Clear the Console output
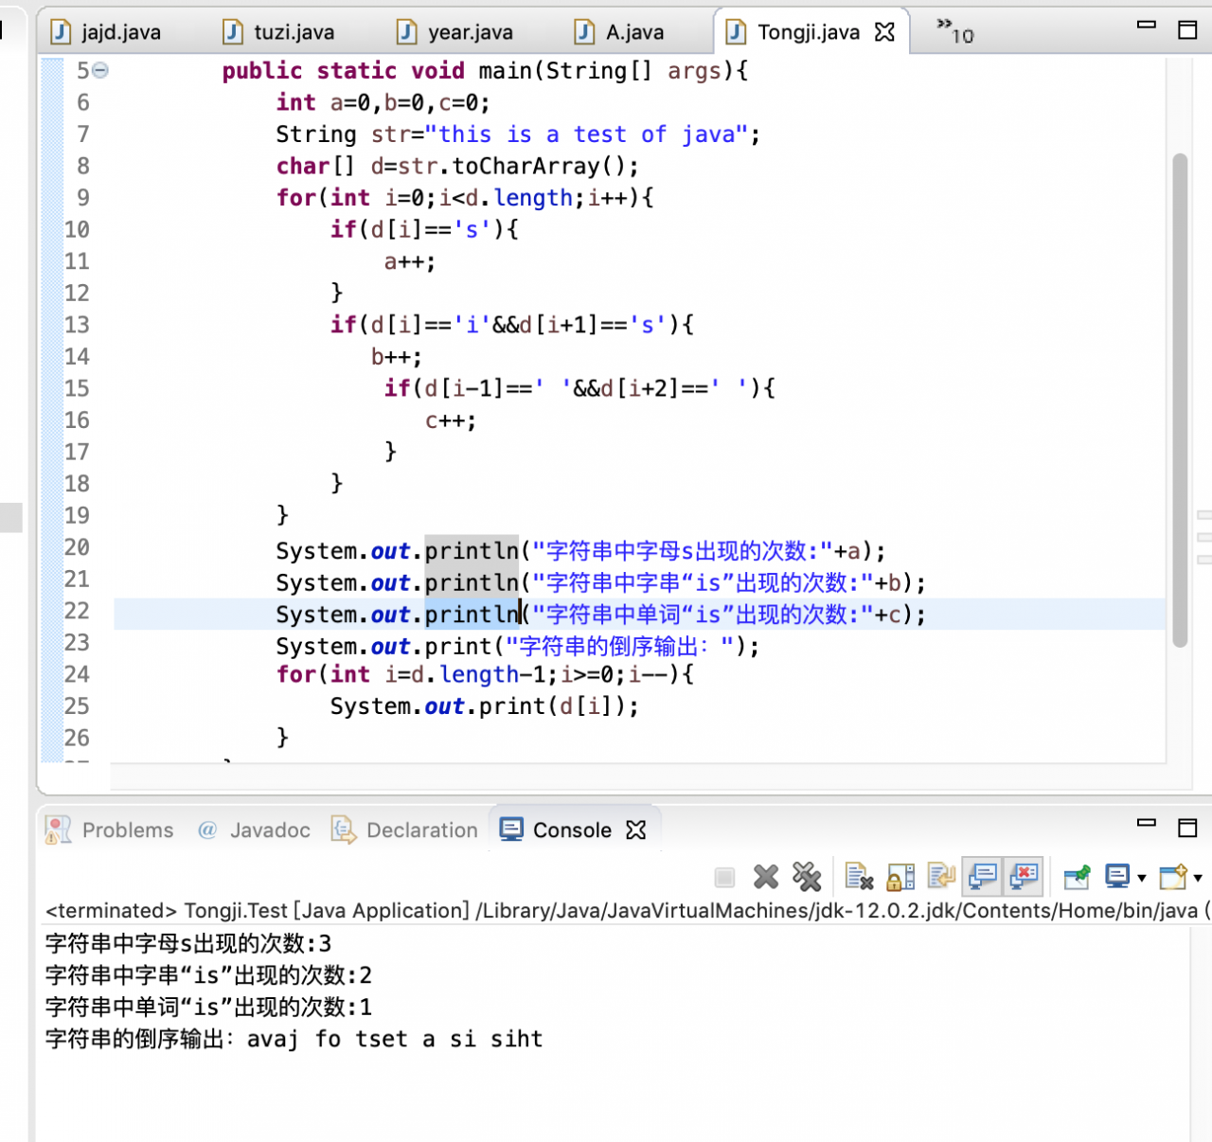Image resolution: width=1212 pixels, height=1142 pixels. [859, 878]
